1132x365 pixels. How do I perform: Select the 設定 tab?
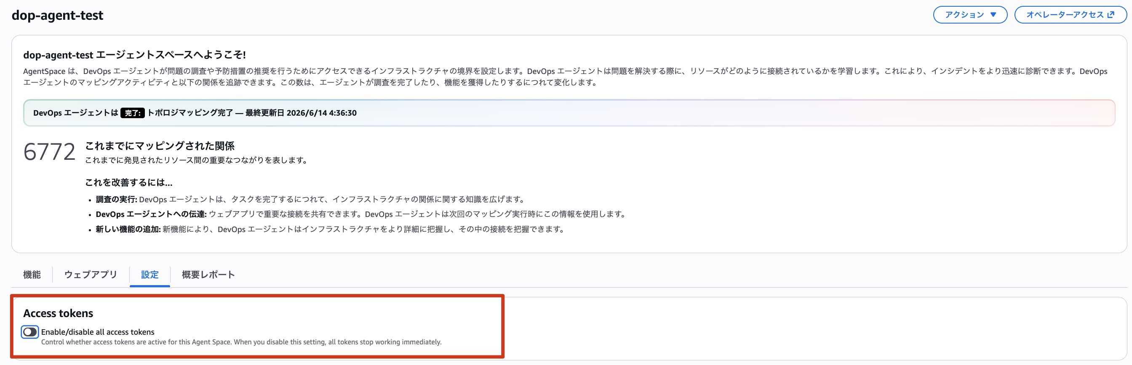coord(150,275)
